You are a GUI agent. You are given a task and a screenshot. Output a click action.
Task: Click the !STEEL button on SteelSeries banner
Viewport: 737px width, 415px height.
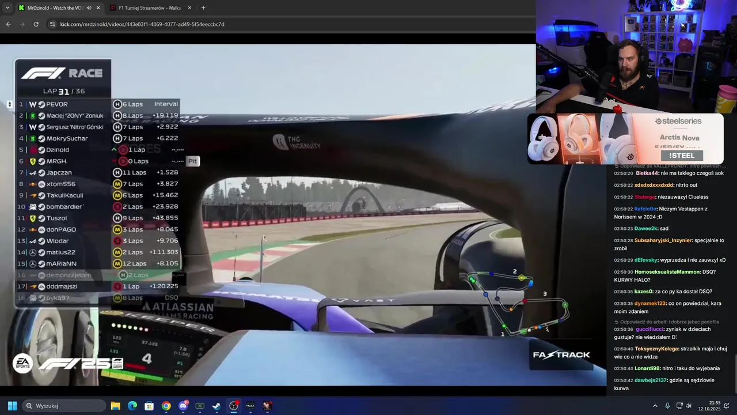pos(682,156)
